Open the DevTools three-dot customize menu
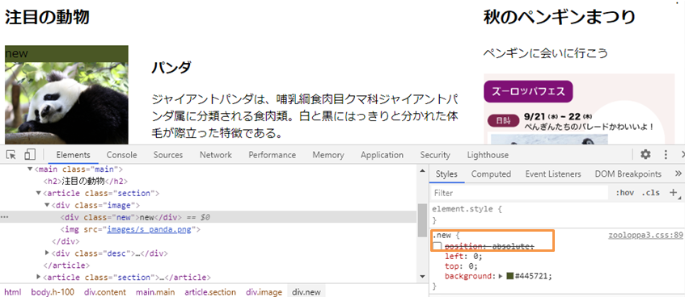 coord(666,154)
